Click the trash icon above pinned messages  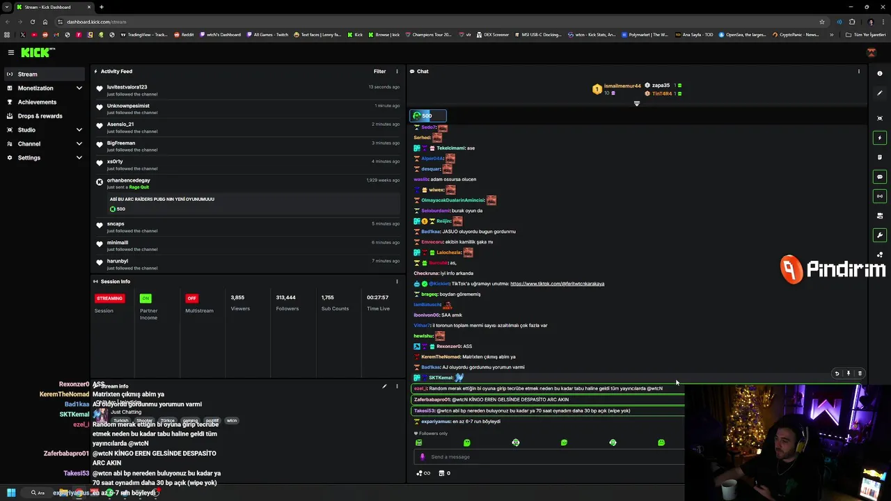point(860,374)
